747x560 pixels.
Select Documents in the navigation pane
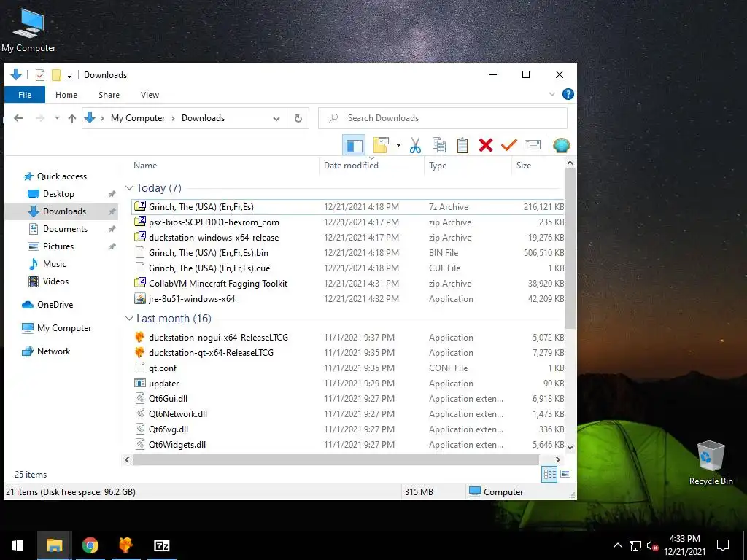point(65,228)
